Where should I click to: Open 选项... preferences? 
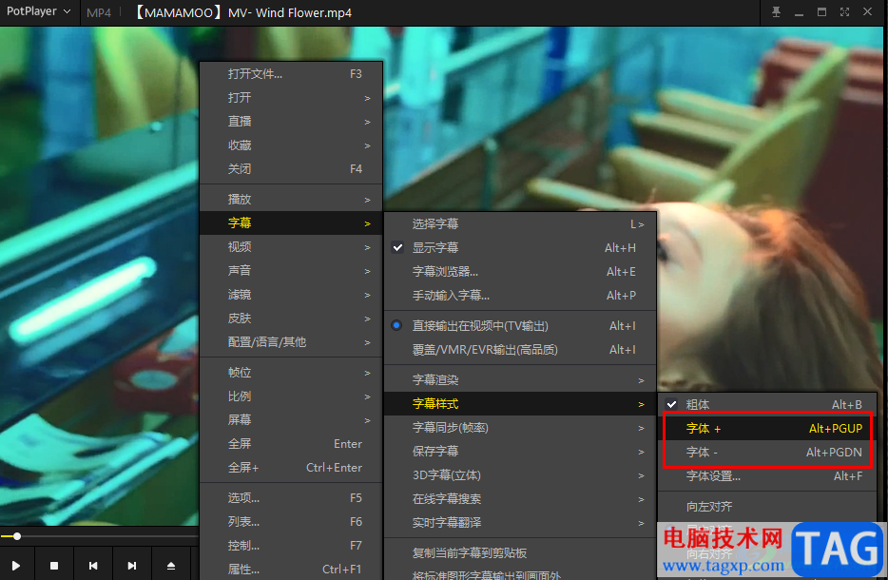[291, 498]
